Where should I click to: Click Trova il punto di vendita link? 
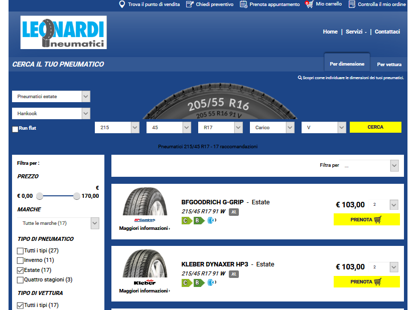point(154,4)
